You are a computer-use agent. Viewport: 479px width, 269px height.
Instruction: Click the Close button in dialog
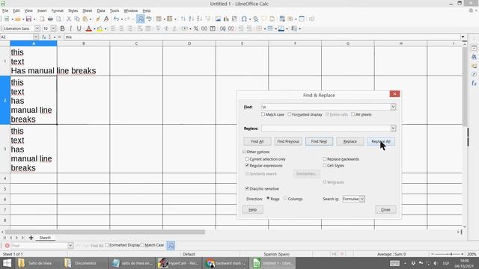coord(385,209)
